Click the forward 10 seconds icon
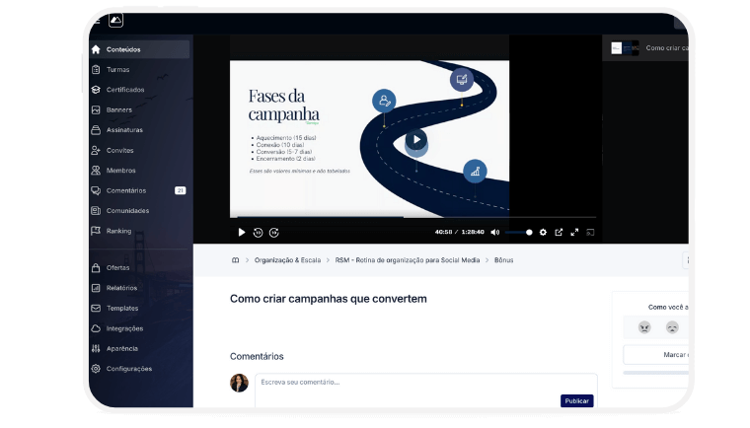 274,233
